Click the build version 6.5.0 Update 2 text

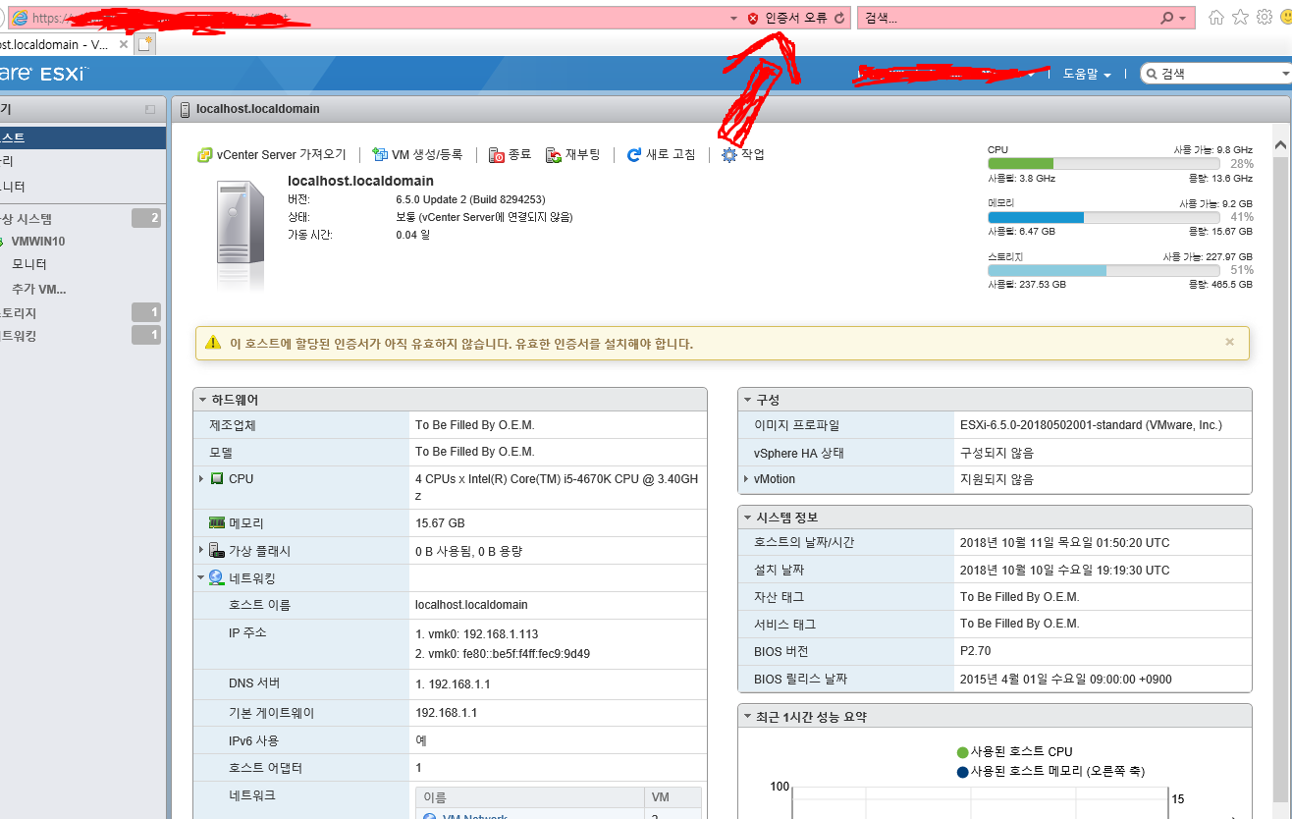(470, 199)
